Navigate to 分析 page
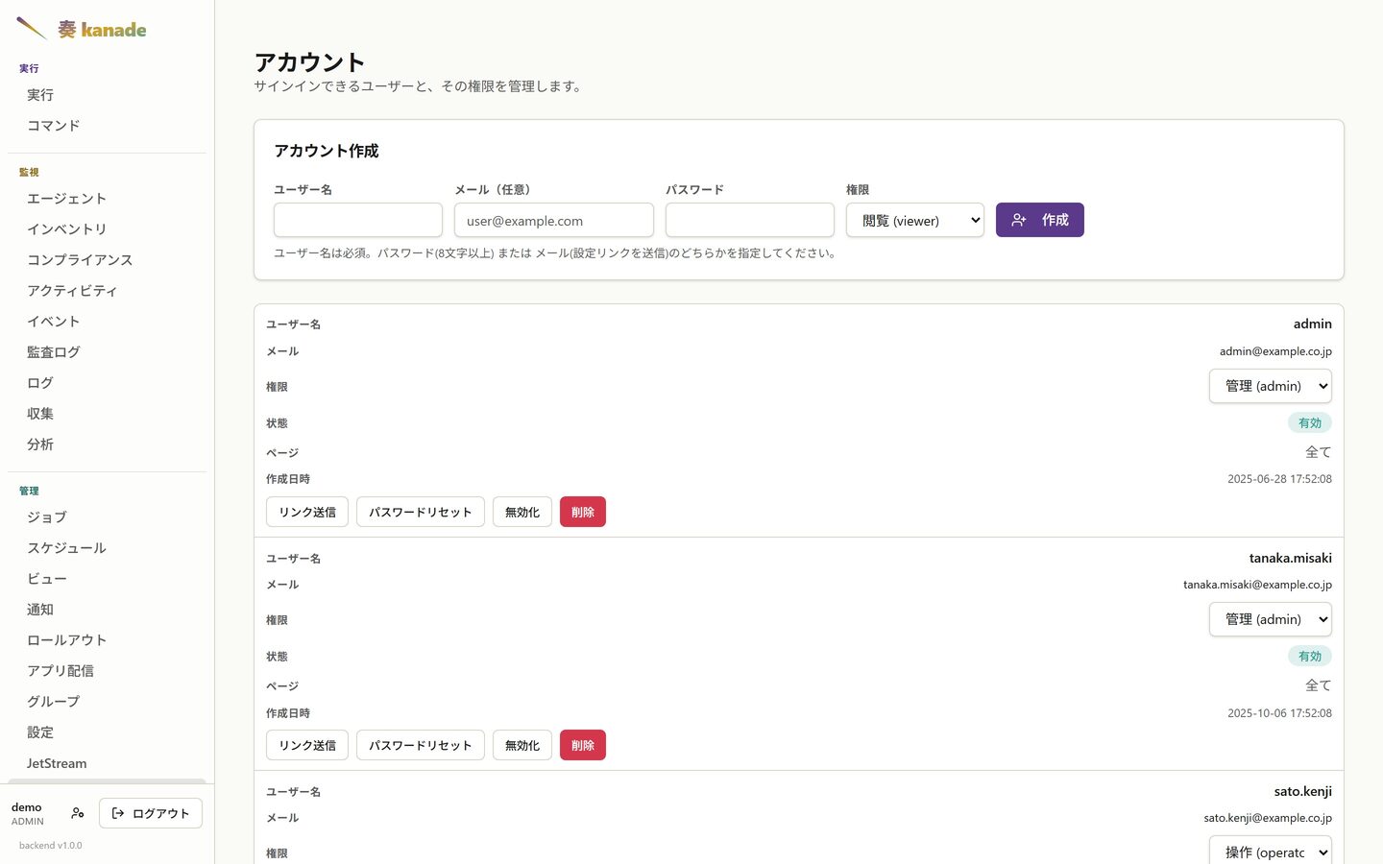This screenshot has width=1383, height=864. (x=107, y=444)
